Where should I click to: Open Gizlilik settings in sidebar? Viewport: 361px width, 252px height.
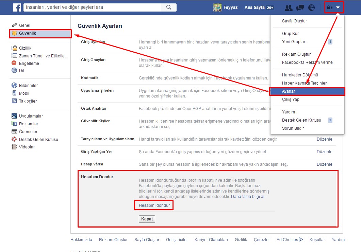(x=25, y=48)
